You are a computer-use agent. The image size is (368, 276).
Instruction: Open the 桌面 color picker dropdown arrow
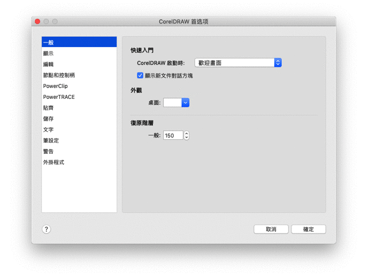(x=185, y=102)
